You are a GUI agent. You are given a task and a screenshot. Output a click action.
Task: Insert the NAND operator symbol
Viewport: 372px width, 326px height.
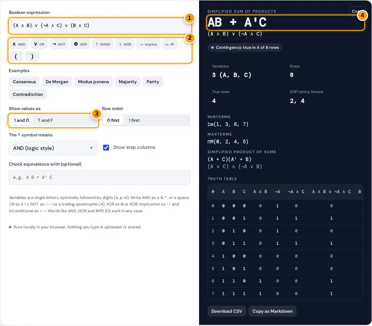pyautogui.click(x=103, y=44)
